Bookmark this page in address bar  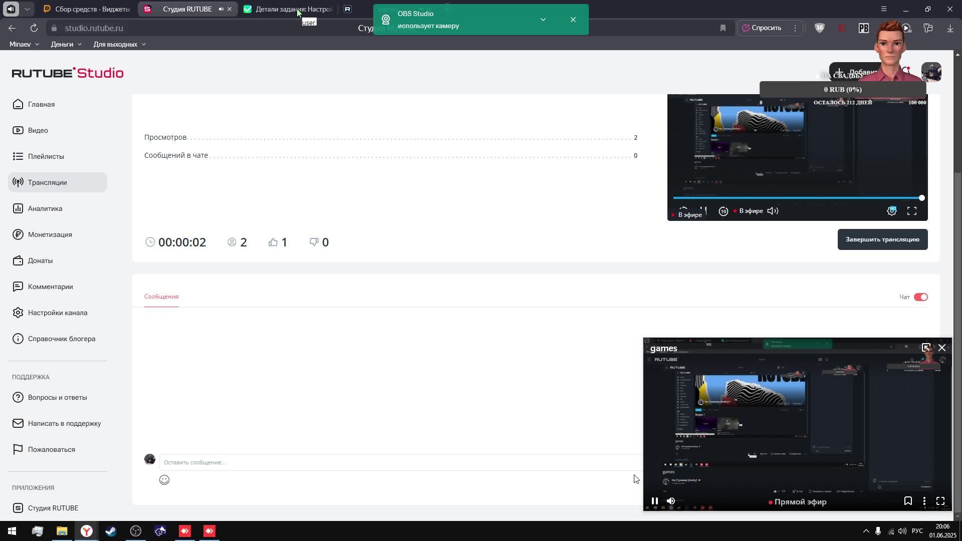(723, 28)
